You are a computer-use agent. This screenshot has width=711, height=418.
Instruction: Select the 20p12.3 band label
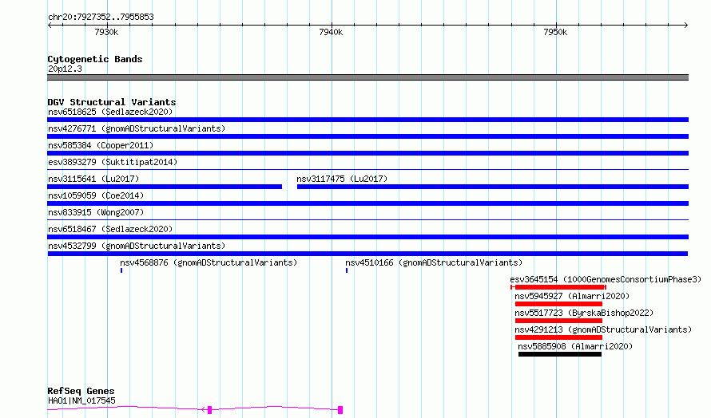point(65,69)
